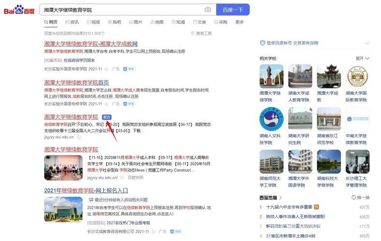Image resolution: width=381 pixels, height=241 pixels.
Task: Expand the 更多 menu
Action: pos(239,22)
